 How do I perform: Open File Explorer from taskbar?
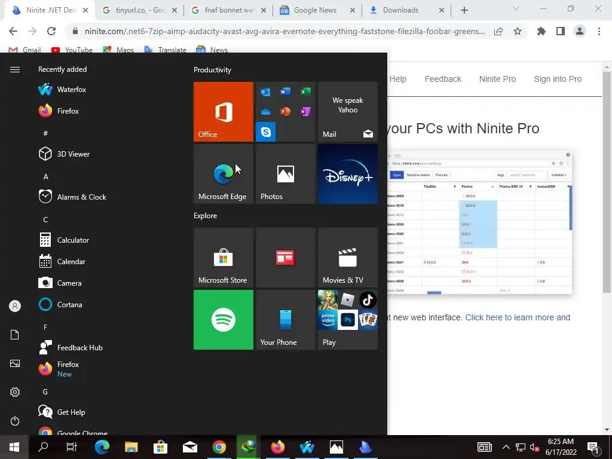click(131, 447)
